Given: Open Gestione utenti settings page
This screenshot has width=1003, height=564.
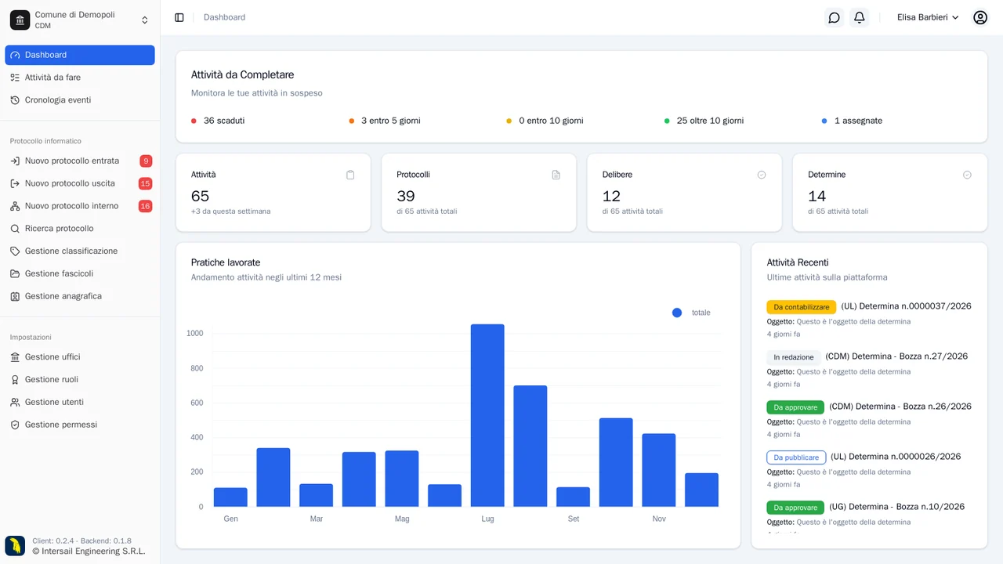Looking at the screenshot, I should [80, 402].
